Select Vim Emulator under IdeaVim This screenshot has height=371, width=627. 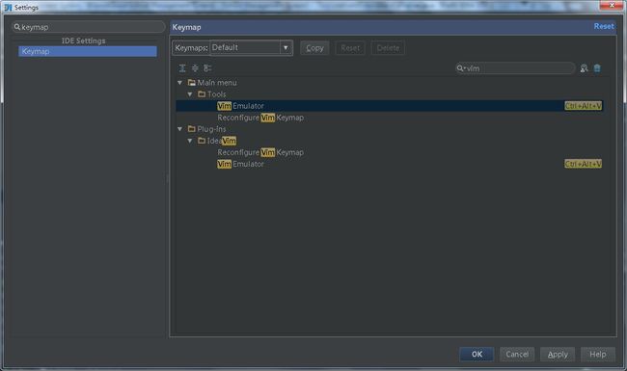[240, 164]
